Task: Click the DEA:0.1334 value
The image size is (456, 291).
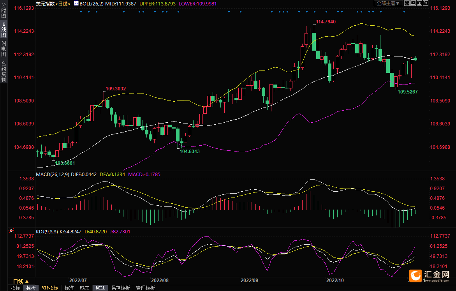Action: coord(112,174)
